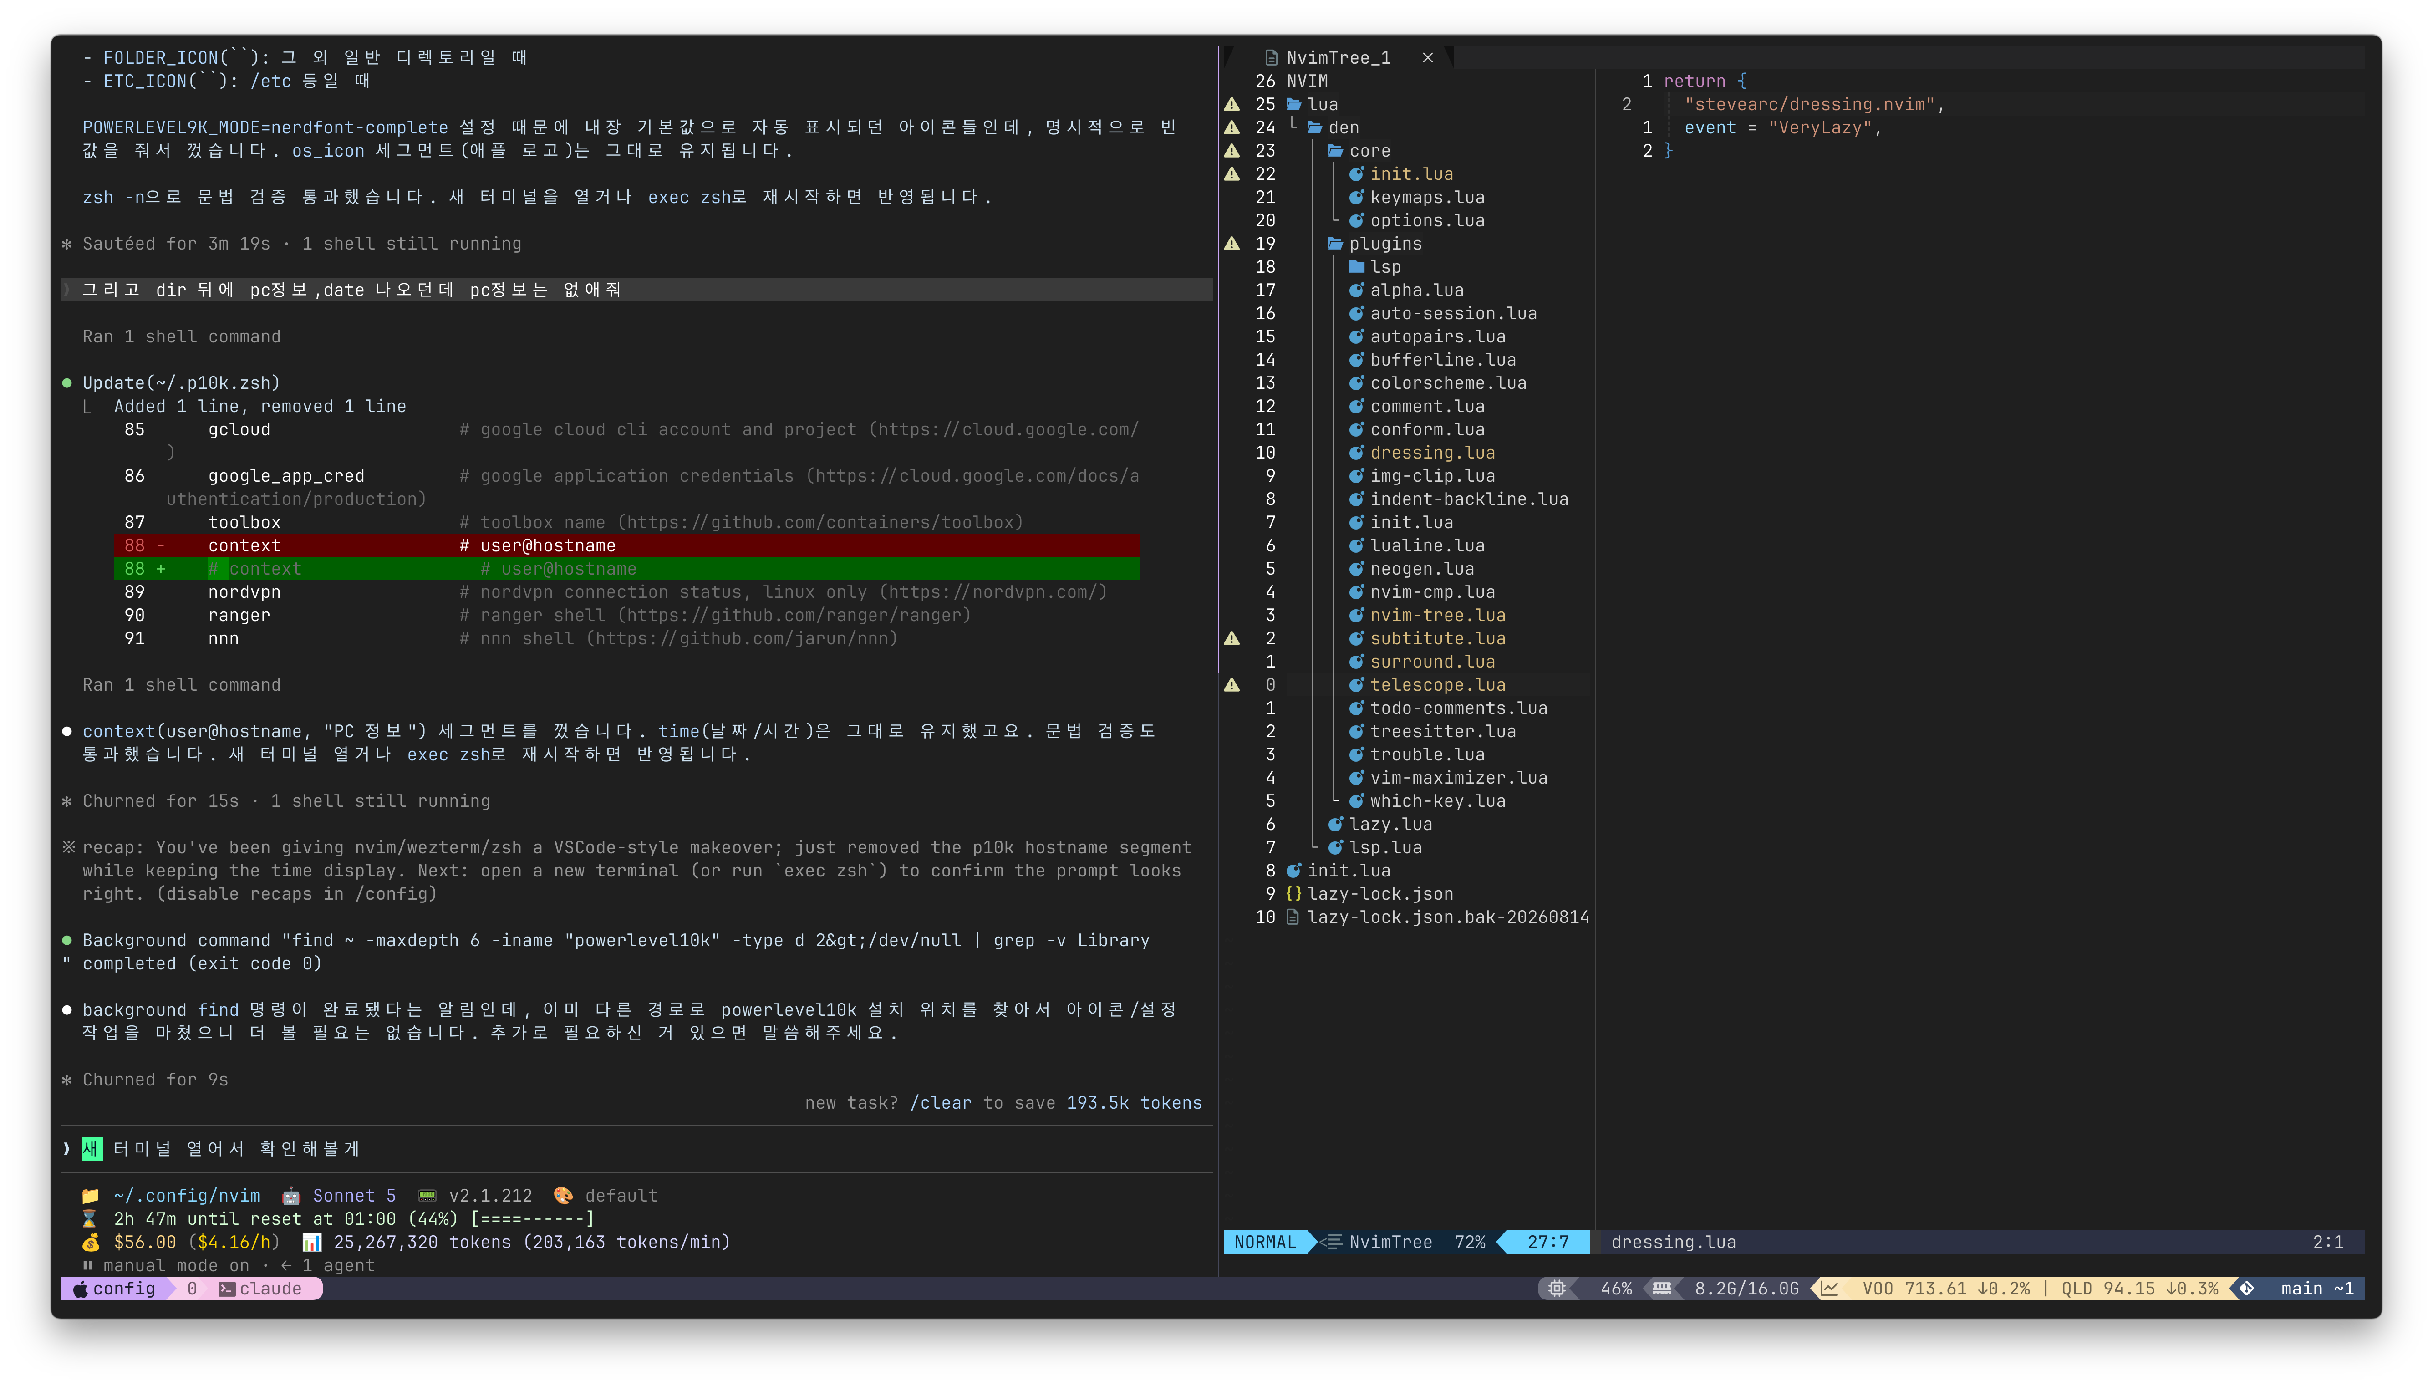Click the JSON braces icon for lazy-lock.json
Image resolution: width=2433 pixels, height=1386 pixels.
coord(1294,894)
